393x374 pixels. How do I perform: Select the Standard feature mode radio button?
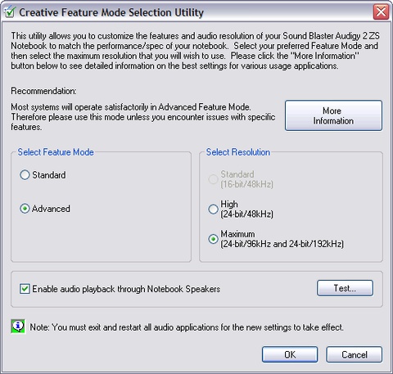25,175
